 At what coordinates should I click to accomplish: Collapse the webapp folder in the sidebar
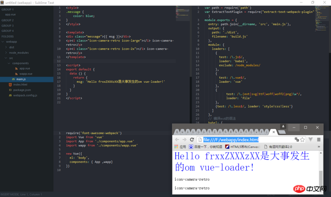click(3, 42)
